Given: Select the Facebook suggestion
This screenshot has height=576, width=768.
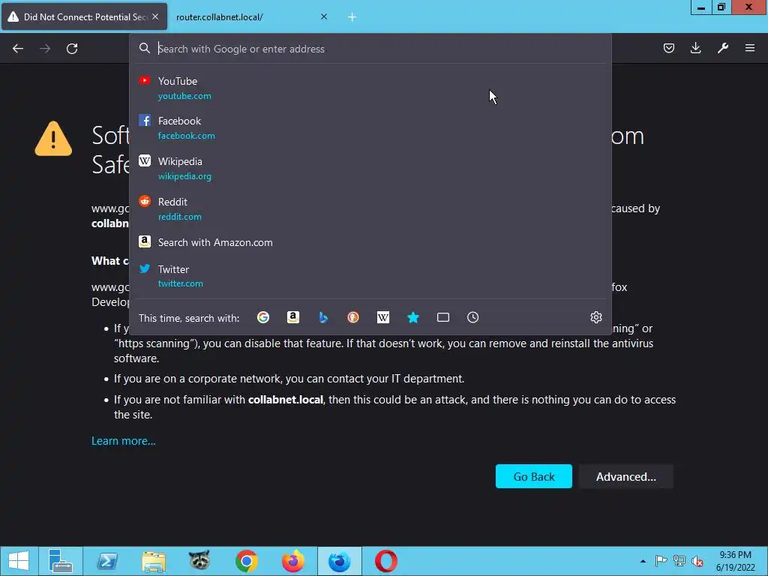Looking at the screenshot, I should (x=370, y=127).
